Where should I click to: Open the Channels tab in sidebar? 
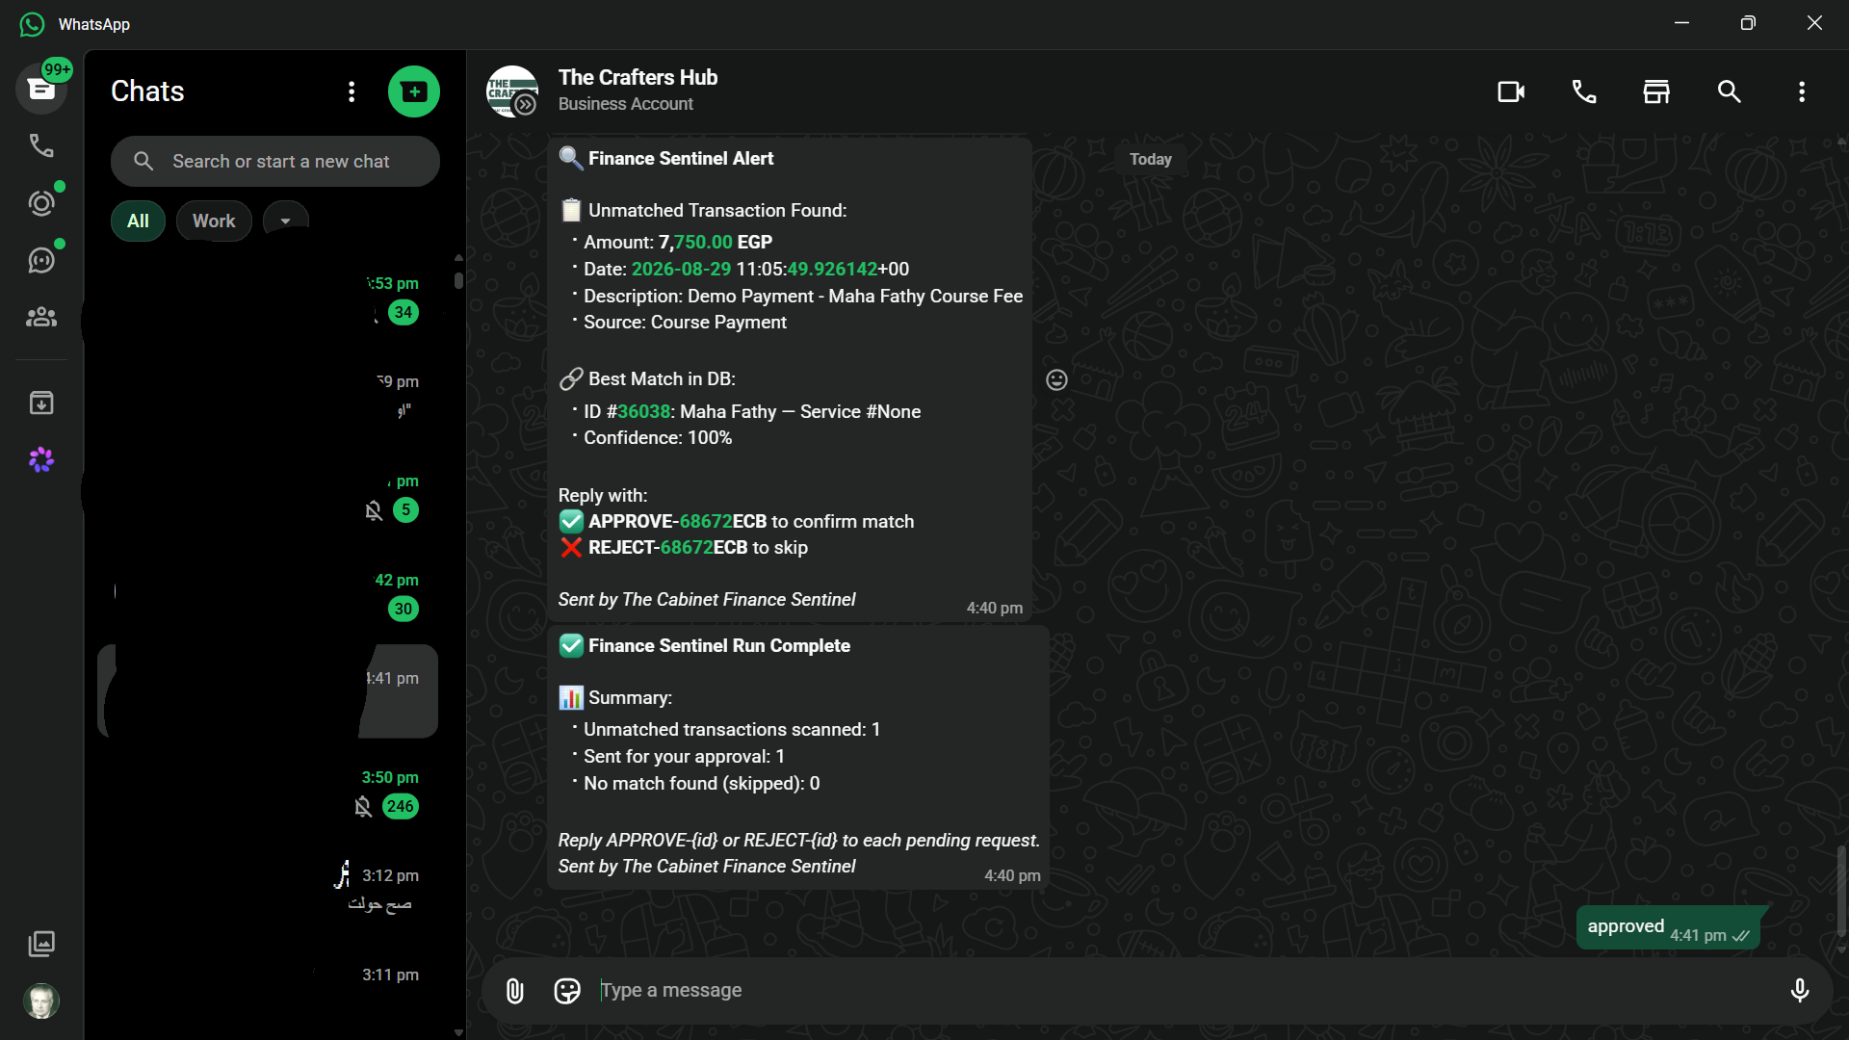pos(41,260)
